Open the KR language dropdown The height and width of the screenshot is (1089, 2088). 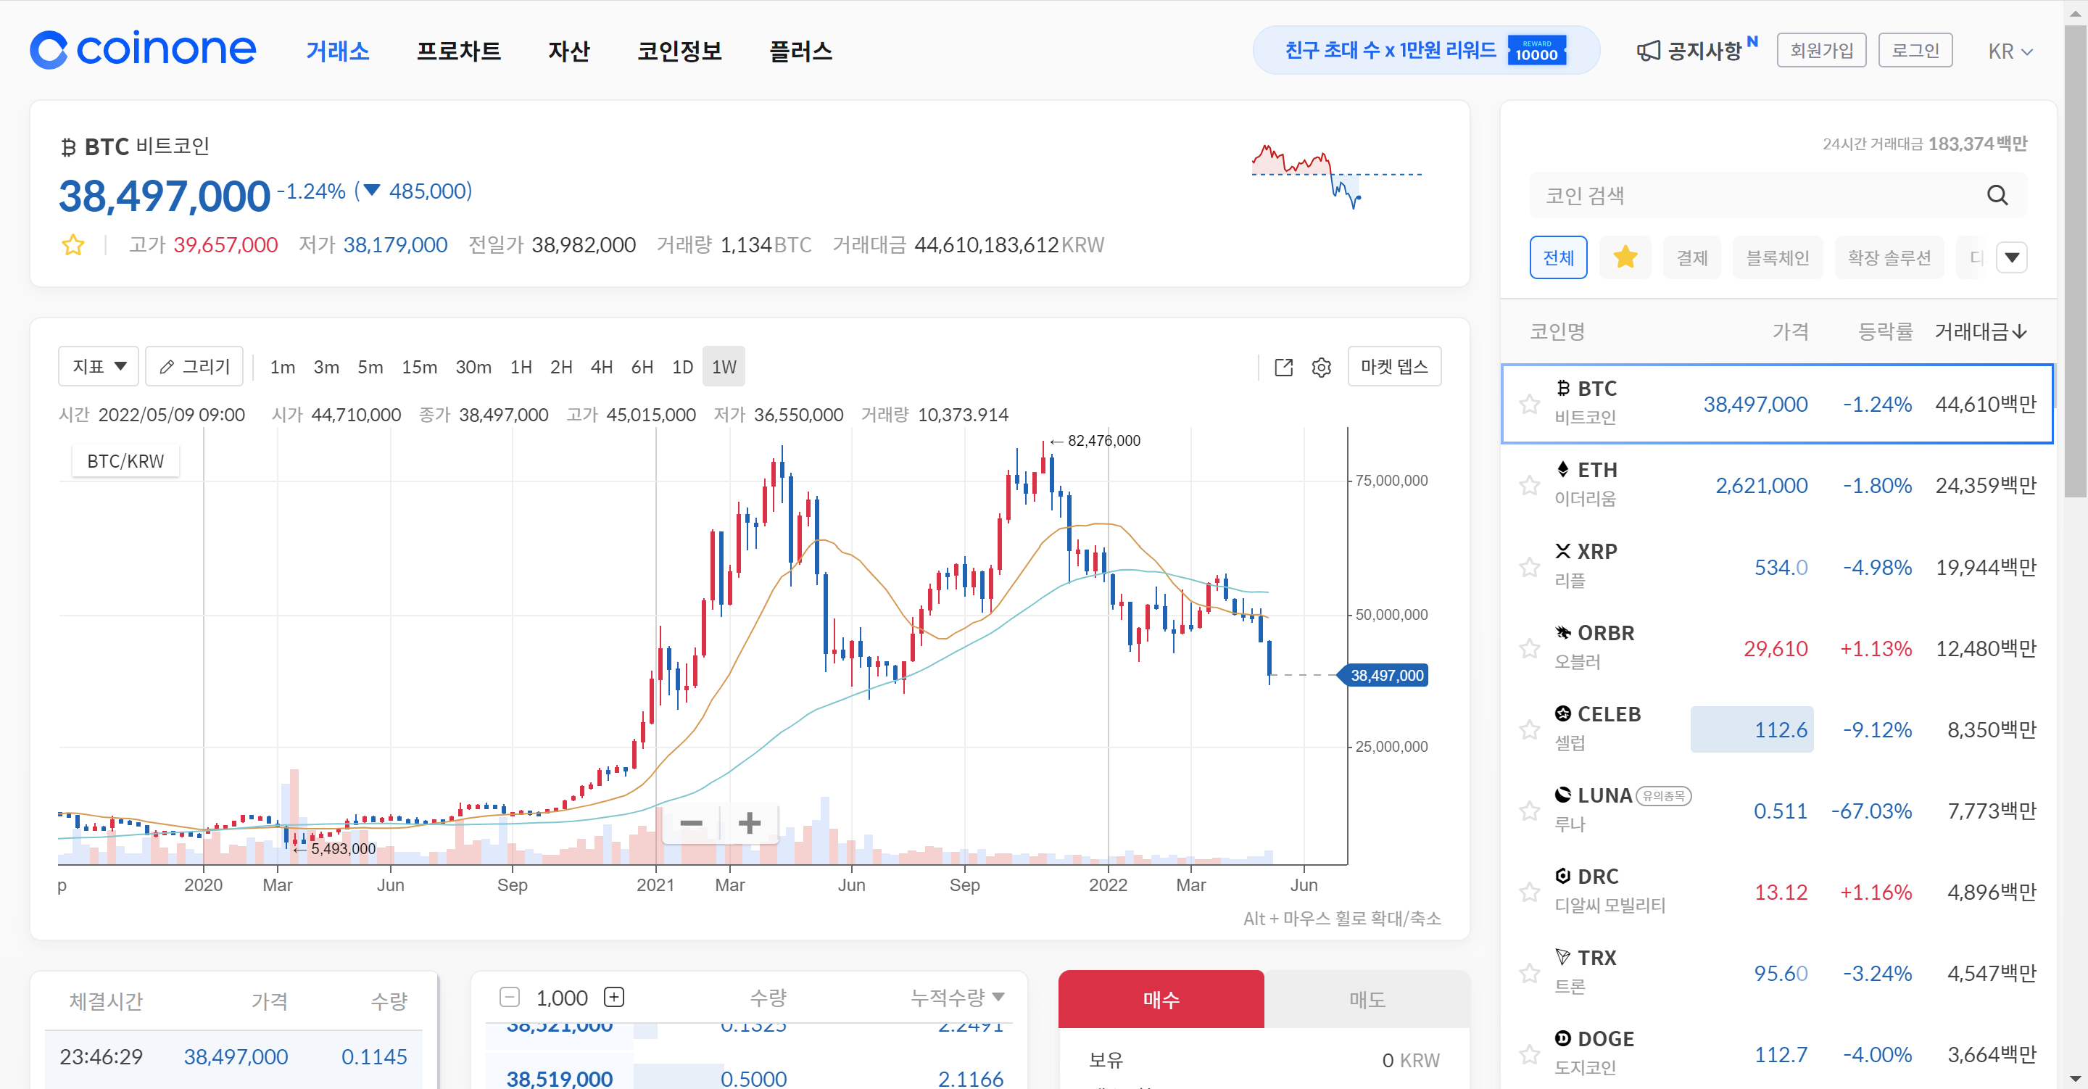point(2010,51)
